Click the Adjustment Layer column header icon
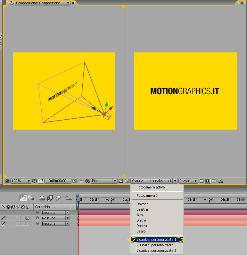 [x=23, y=207]
